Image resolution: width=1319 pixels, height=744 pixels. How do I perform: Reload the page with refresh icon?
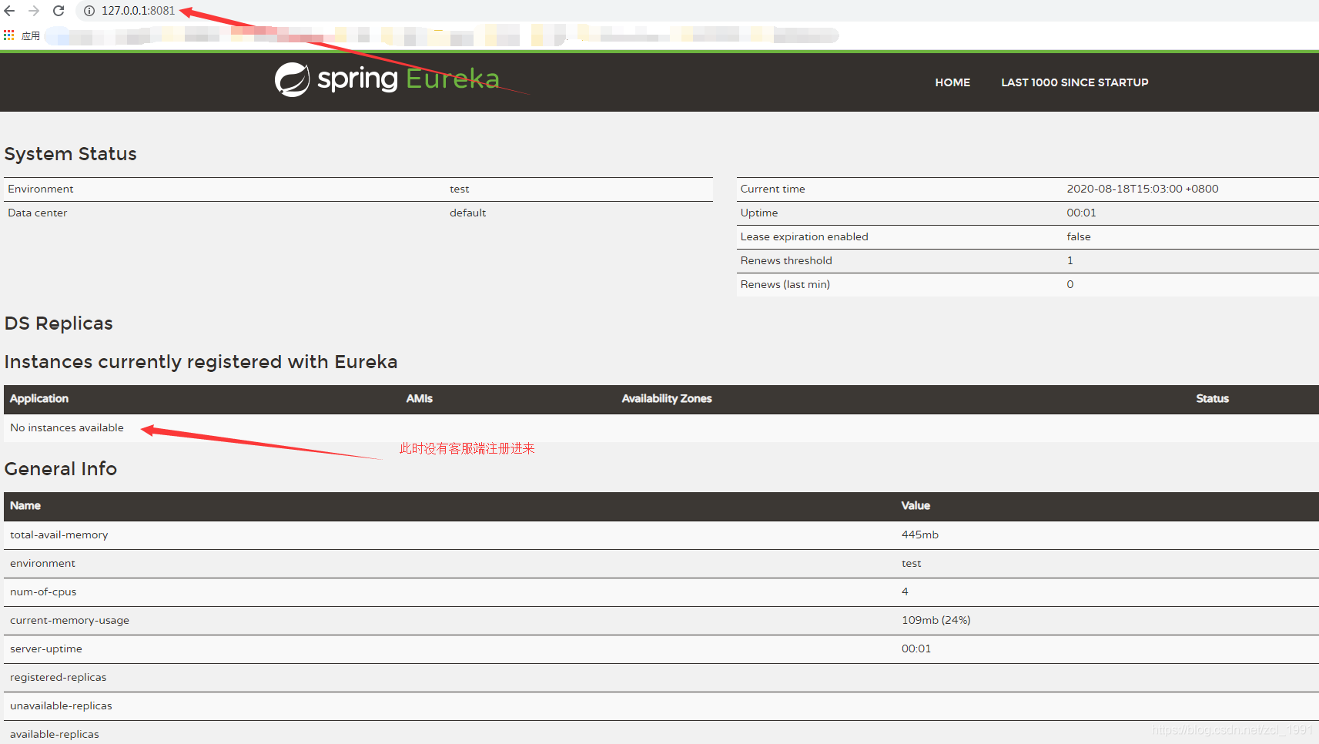59,11
